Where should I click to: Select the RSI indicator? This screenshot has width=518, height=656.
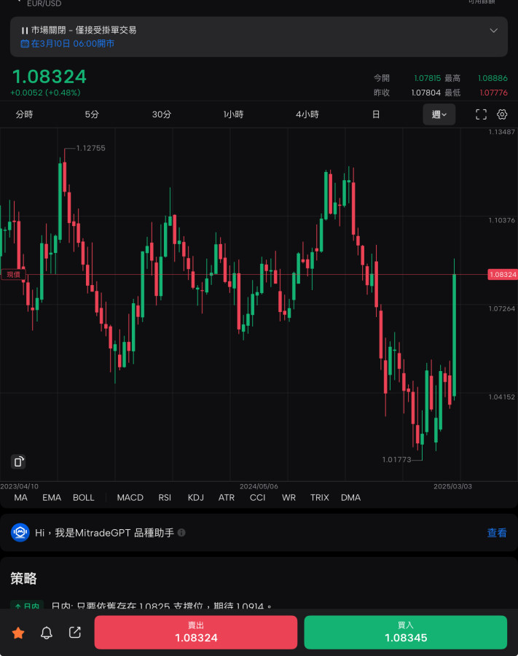pyautogui.click(x=165, y=497)
